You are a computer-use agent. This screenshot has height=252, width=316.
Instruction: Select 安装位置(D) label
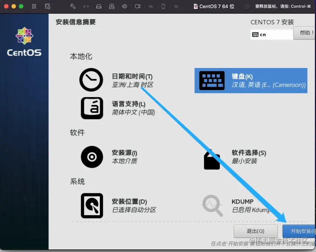(130, 201)
